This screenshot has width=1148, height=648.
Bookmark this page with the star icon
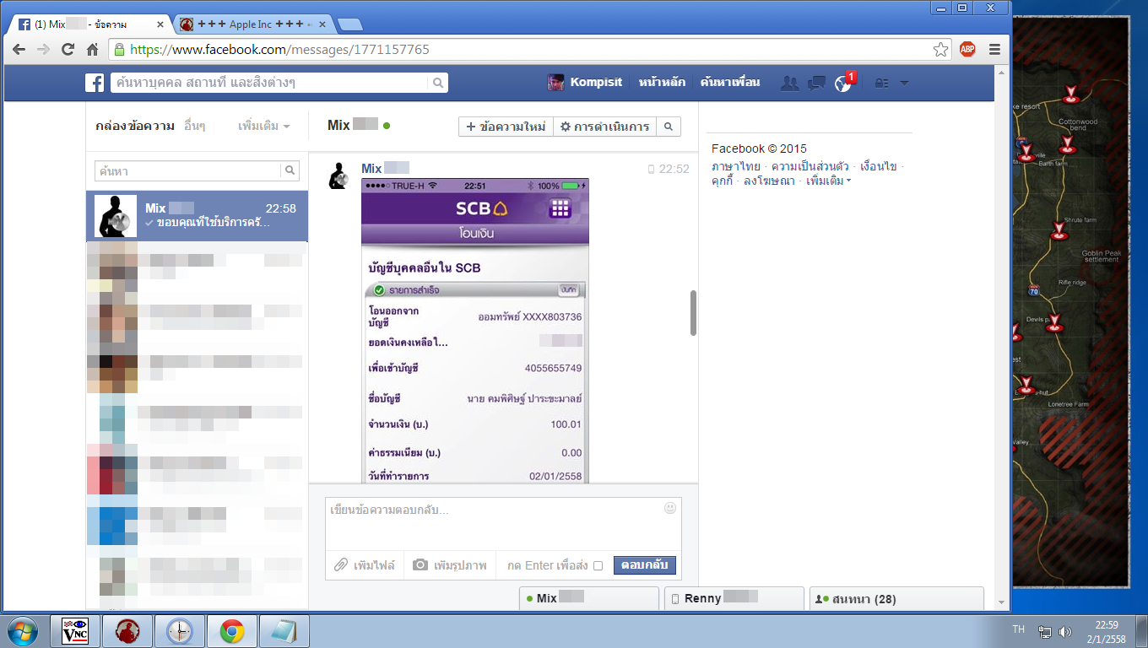tap(940, 50)
